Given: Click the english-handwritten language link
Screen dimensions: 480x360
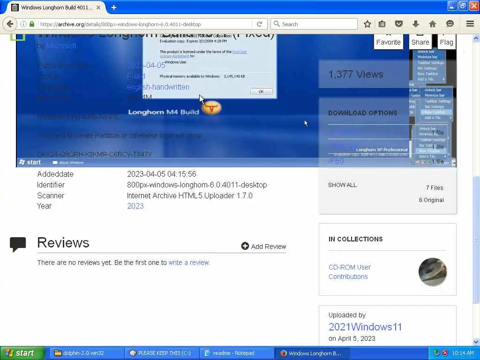Looking at the screenshot, I should pyautogui.click(x=158, y=87).
